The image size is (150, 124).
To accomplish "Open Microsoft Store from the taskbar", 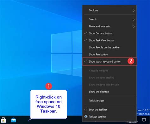I will tap(3, 120).
